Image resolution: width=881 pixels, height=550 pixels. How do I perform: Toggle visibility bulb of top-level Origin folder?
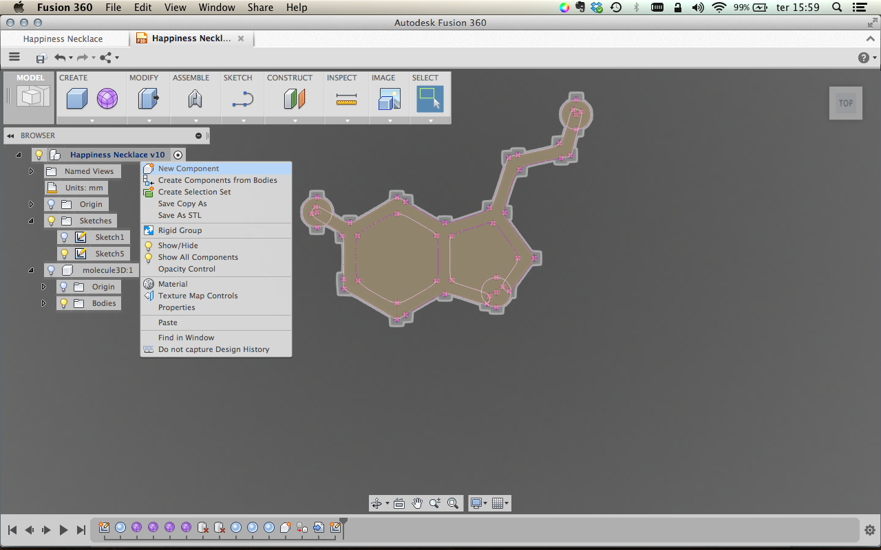point(51,204)
